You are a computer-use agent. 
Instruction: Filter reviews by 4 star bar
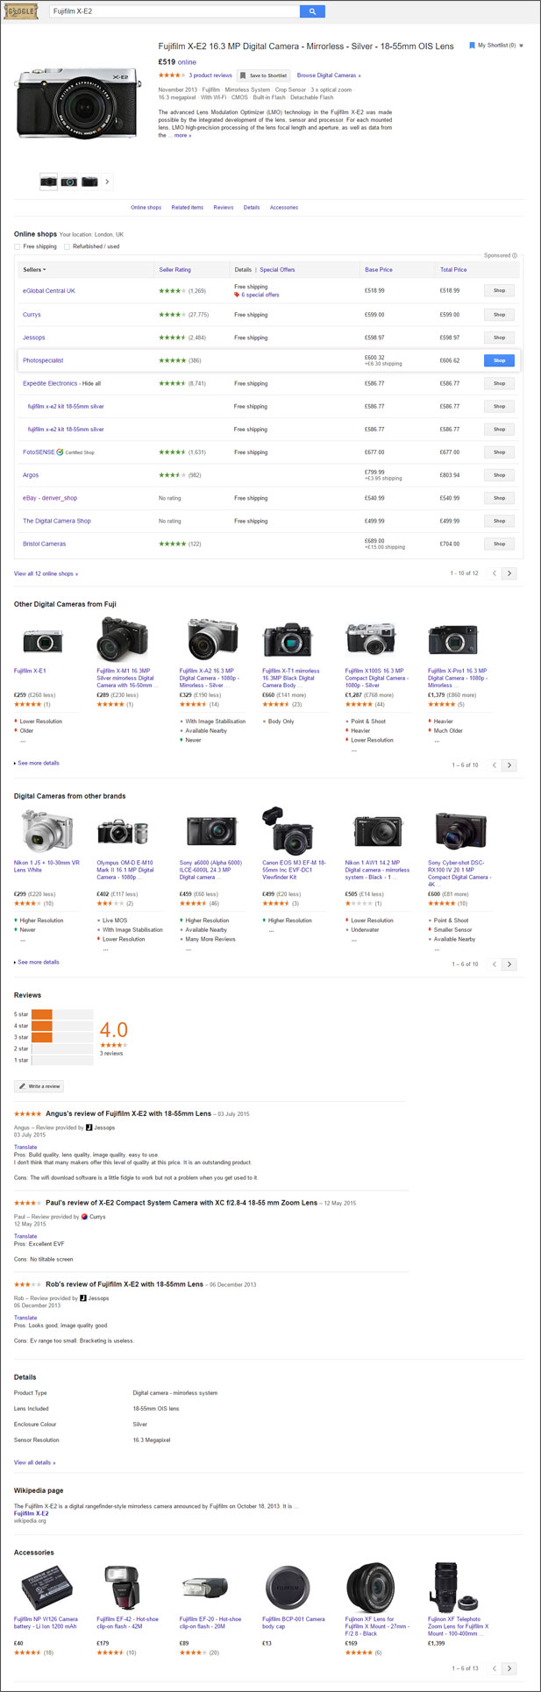click(x=62, y=1026)
